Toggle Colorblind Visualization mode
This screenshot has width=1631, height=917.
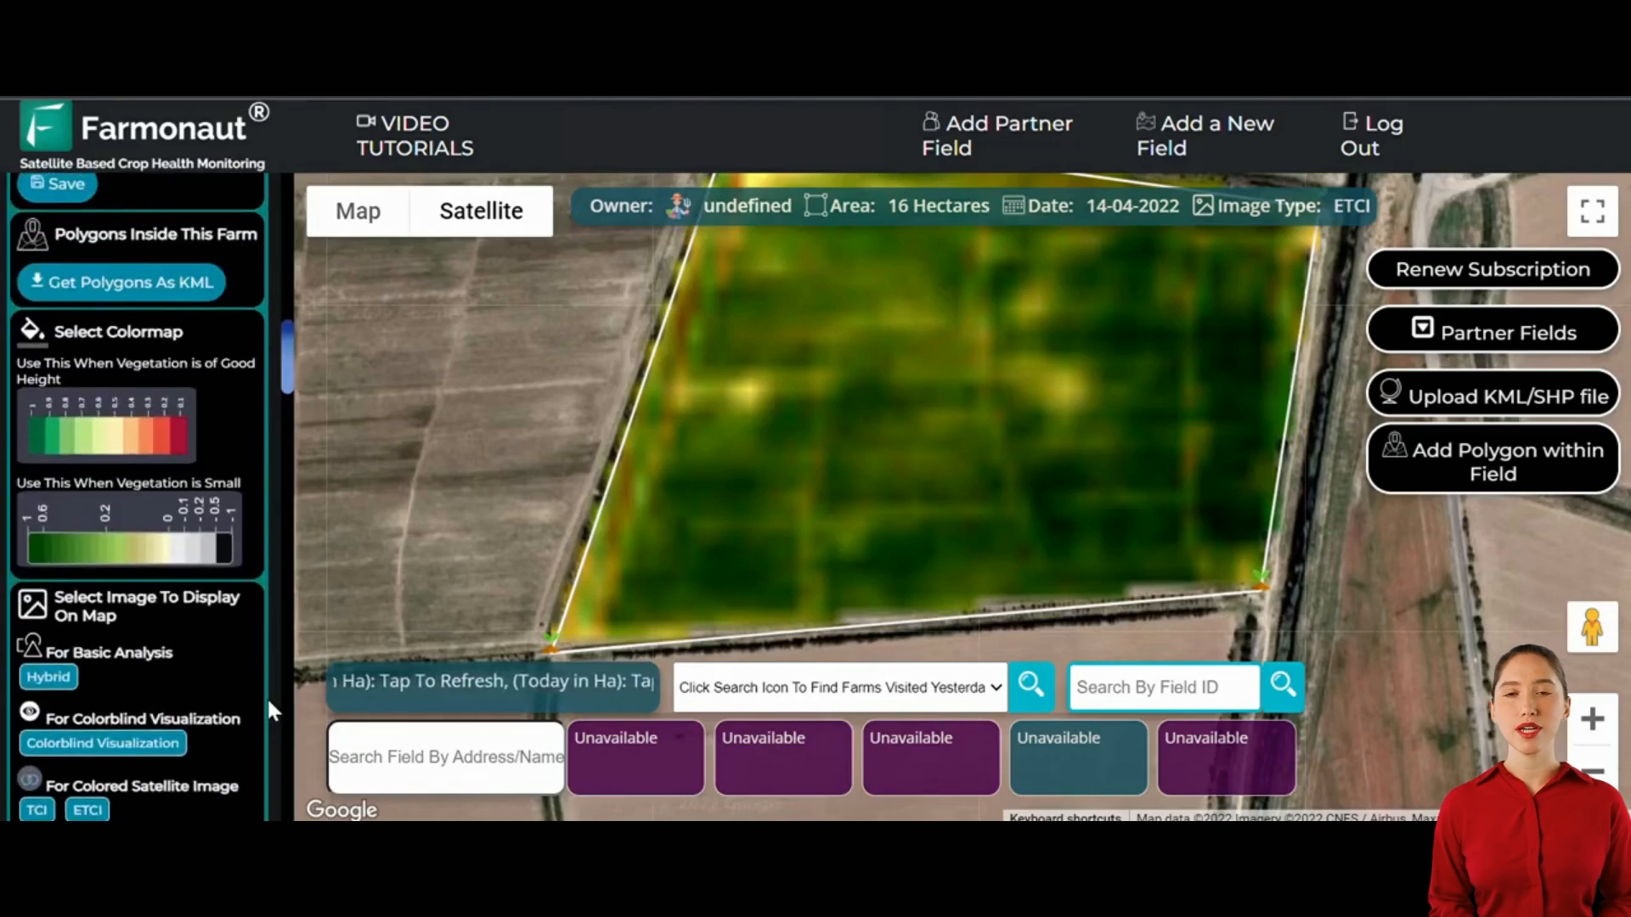[103, 742]
